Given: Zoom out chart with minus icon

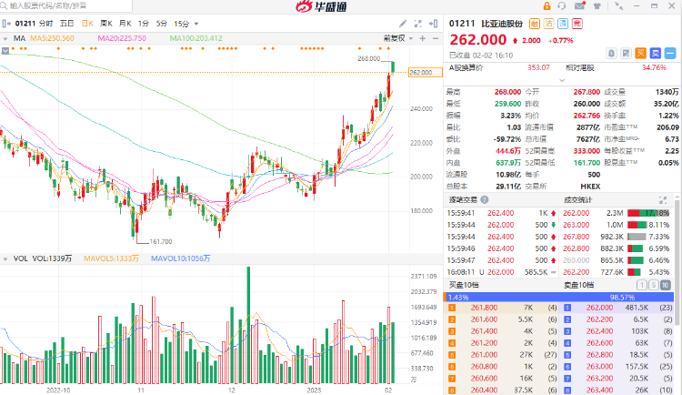Looking at the screenshot, I should (436, 38).
